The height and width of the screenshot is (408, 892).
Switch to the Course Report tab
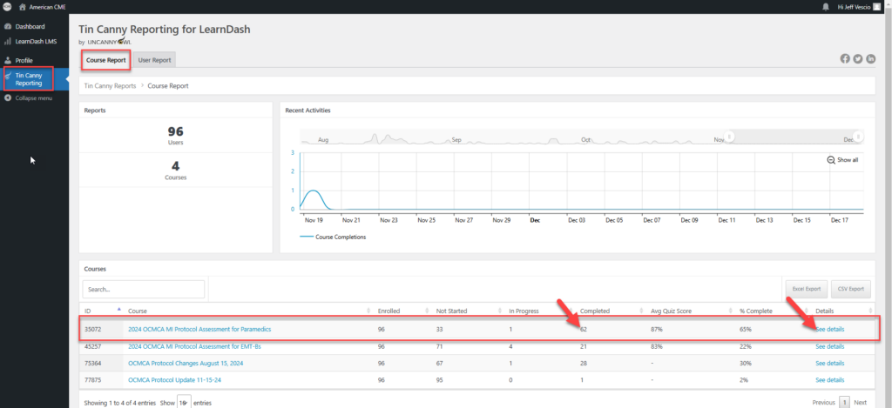coord(105,60)
